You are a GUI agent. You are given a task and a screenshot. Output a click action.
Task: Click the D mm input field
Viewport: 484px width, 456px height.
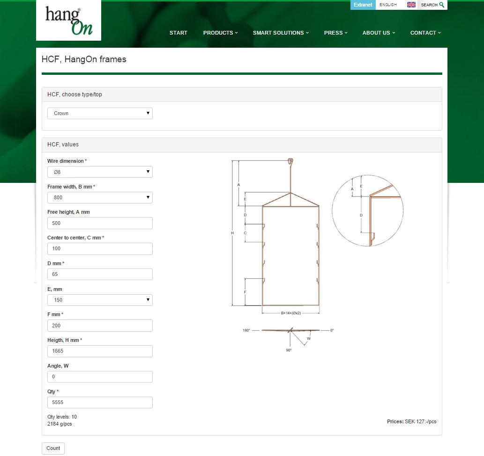pos(100,274)
